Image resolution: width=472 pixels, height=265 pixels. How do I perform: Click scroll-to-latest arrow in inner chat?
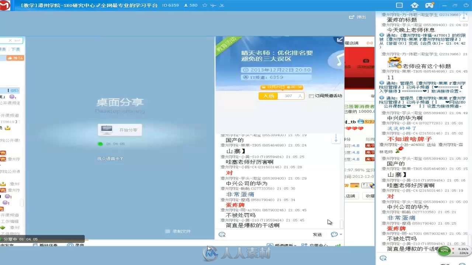pos(336,139)
